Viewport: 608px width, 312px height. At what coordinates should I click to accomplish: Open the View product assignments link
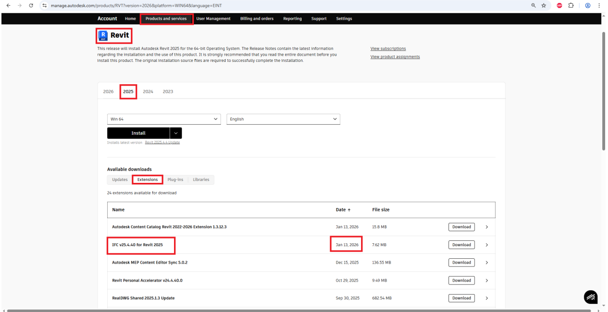[395, 57]
